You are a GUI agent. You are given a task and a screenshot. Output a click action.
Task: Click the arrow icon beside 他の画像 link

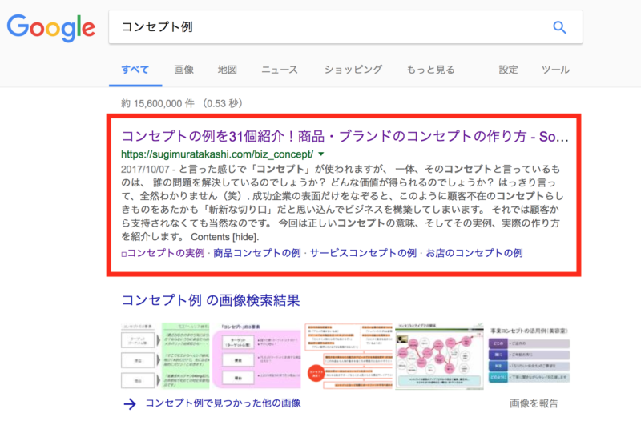pos(130,404)
